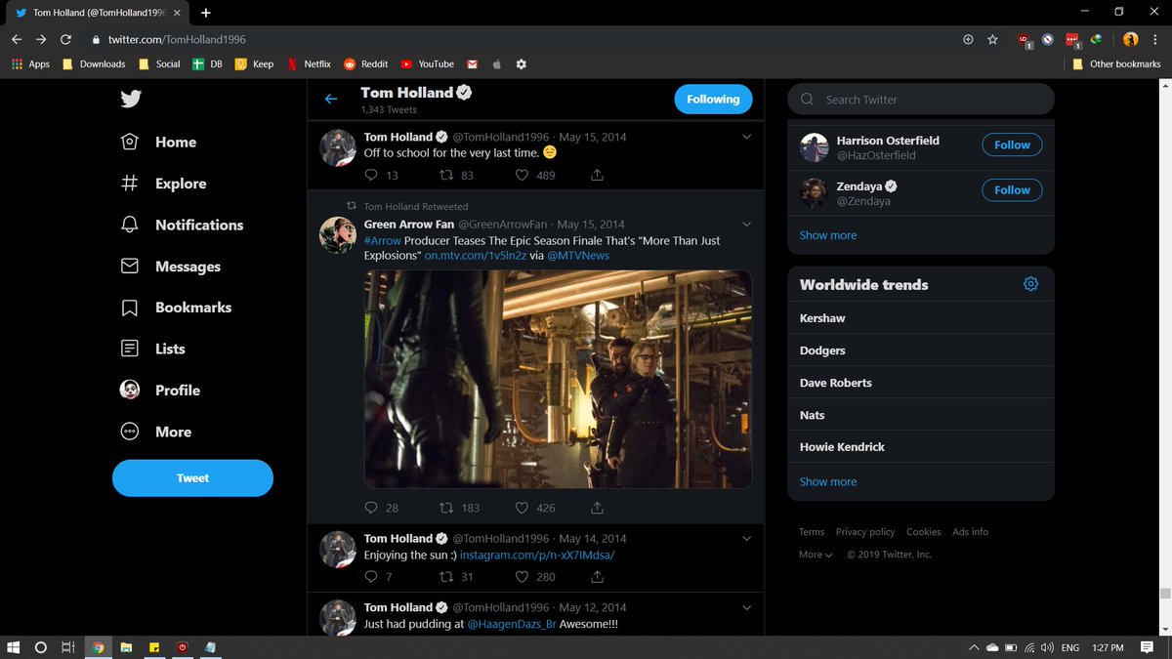Follow Zendaya

coord(1012,190)
